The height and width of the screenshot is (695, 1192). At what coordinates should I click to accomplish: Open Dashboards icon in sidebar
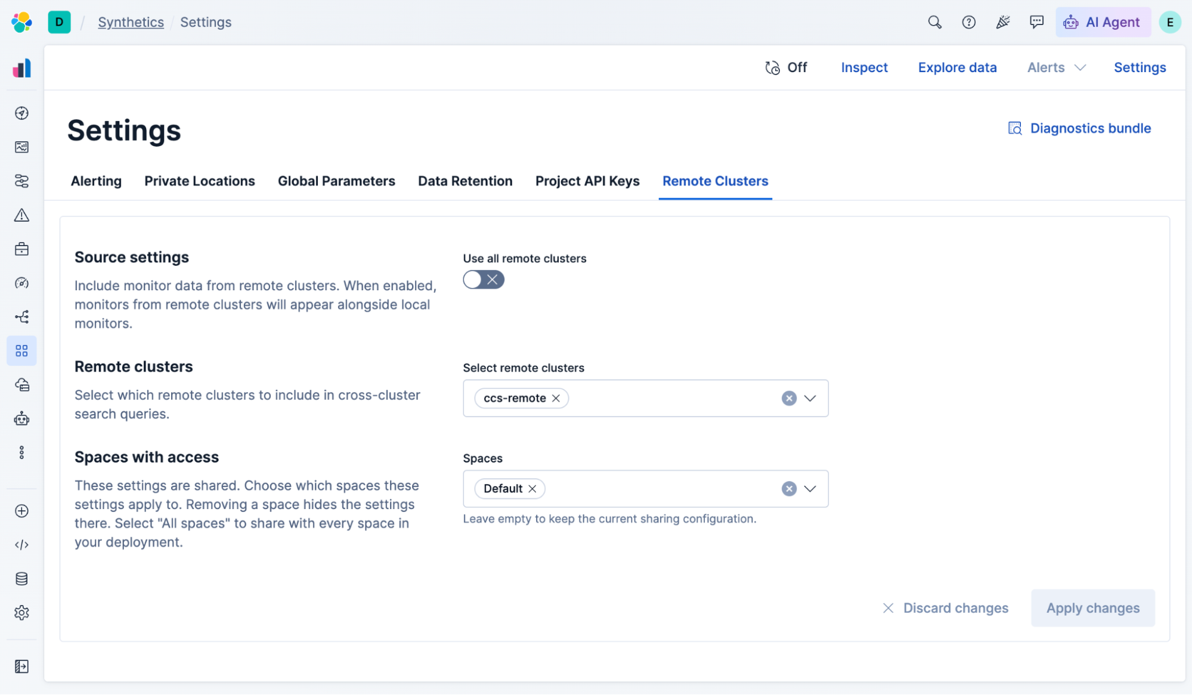pos(21,147)
